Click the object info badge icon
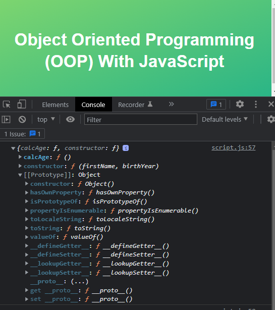Screen dimensions: 275x310 pyautogui.click(x=126, y=148)
